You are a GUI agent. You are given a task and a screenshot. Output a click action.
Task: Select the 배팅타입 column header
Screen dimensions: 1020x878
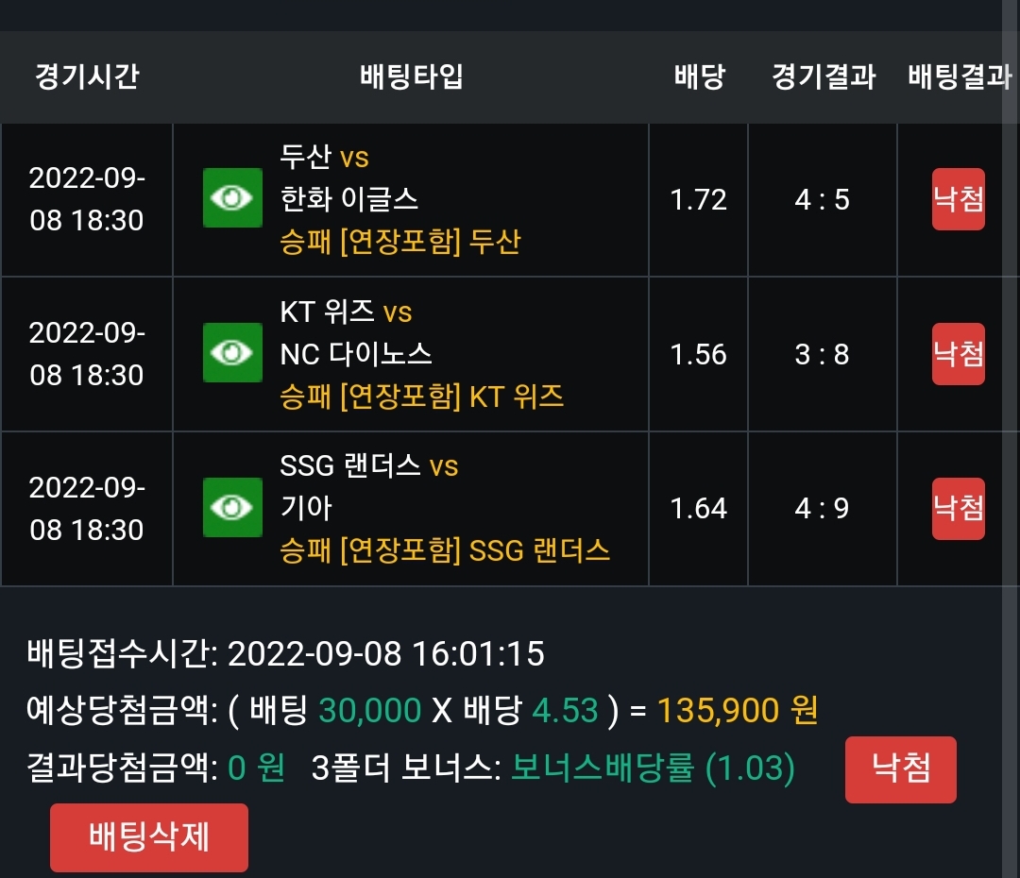click(411, 76)
